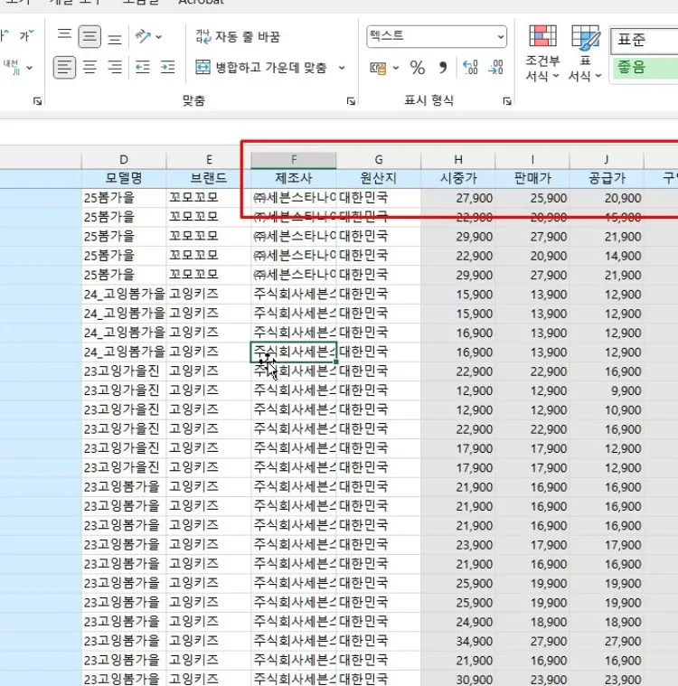678x686 pixels.
Task: Toggle 자동 줄 바꿈 wrap text
Action: click(238, 36)
